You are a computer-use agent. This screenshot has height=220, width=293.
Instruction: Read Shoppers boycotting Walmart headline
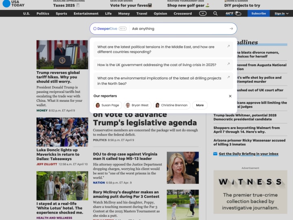coord(247,130)
